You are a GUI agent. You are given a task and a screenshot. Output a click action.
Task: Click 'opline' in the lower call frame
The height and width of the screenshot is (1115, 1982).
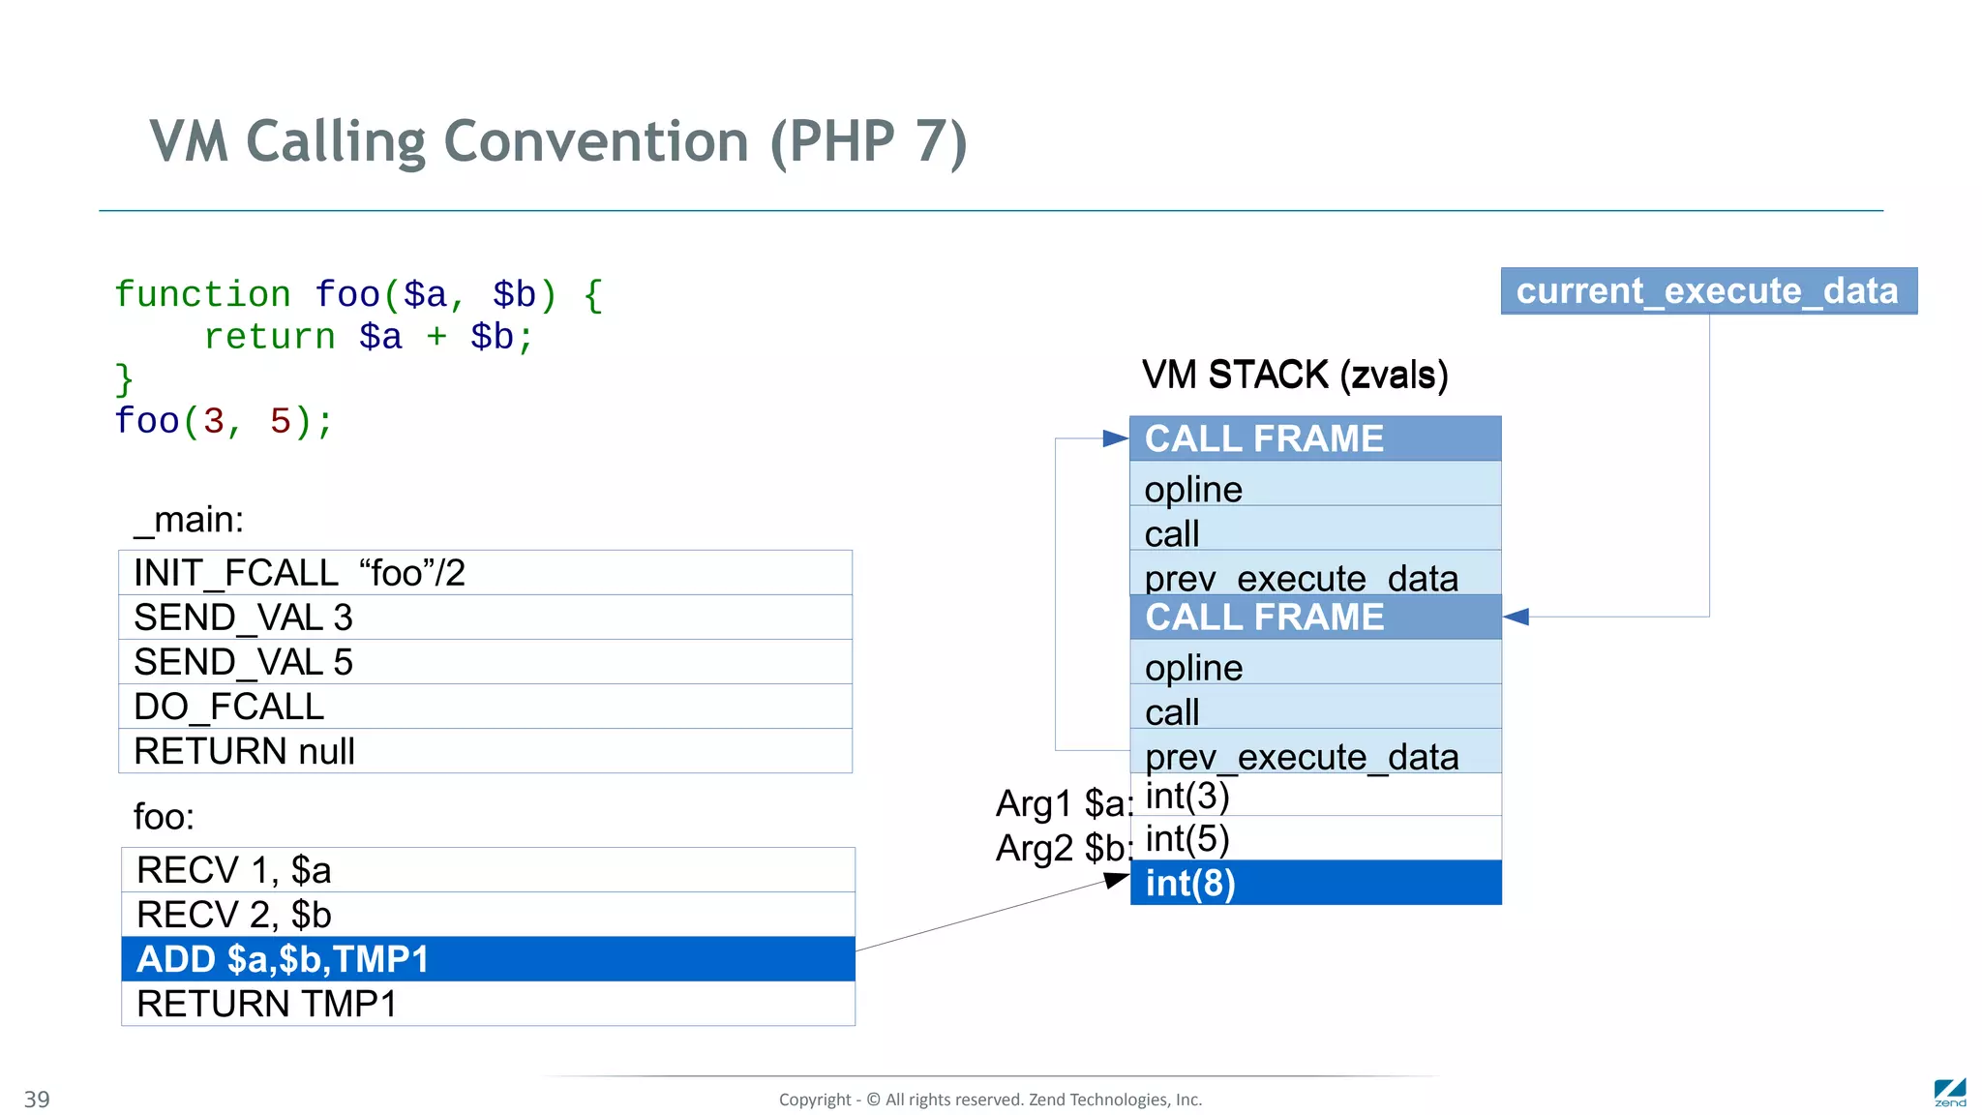coord(1315,662)
